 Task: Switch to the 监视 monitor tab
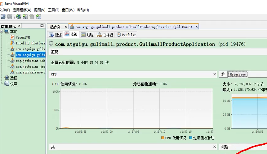click(71, 34)
